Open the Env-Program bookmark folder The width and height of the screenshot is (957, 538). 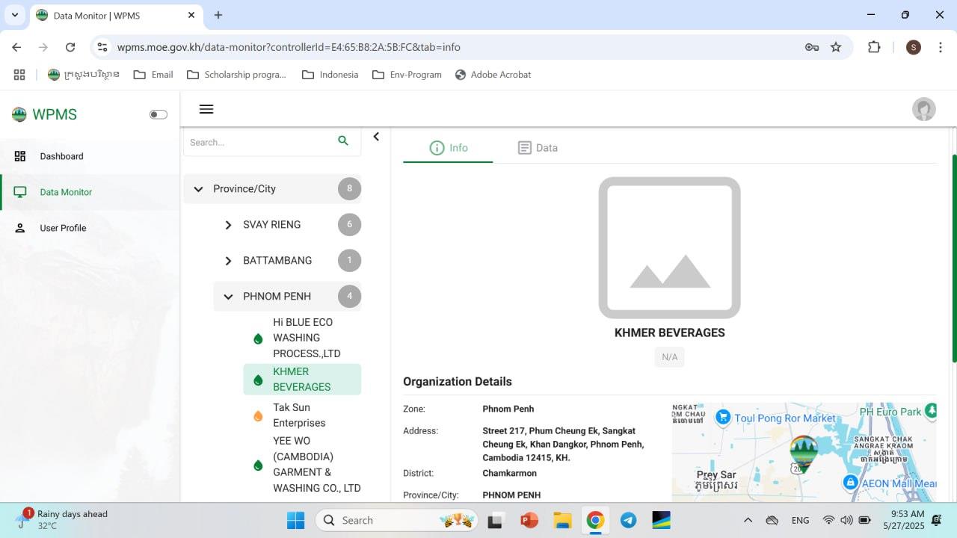(407, 75)
